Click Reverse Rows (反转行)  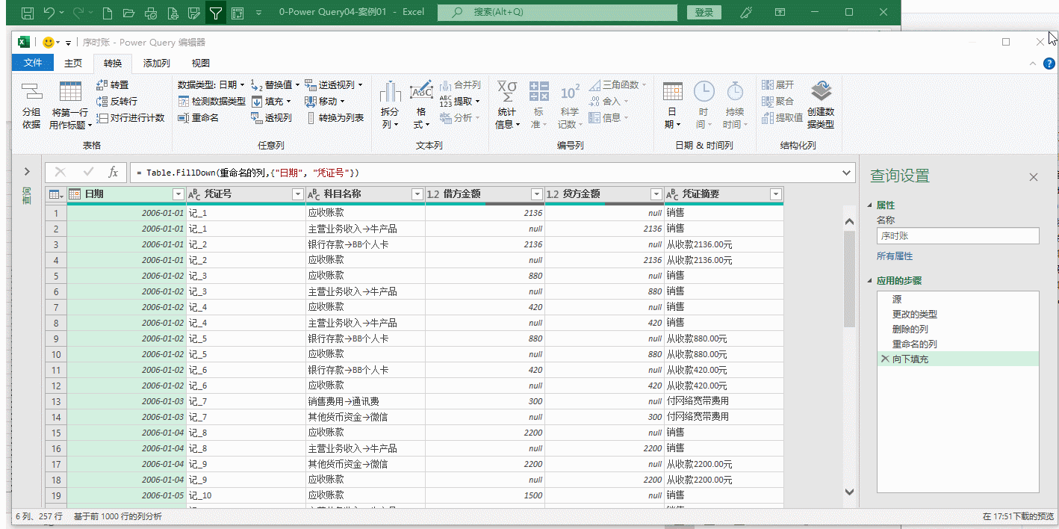117,101
